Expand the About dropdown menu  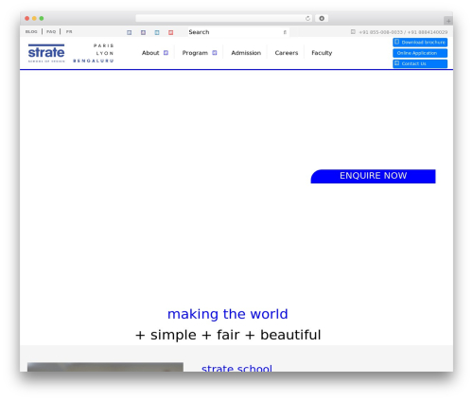pyautogui.click(x=155, y=53)
